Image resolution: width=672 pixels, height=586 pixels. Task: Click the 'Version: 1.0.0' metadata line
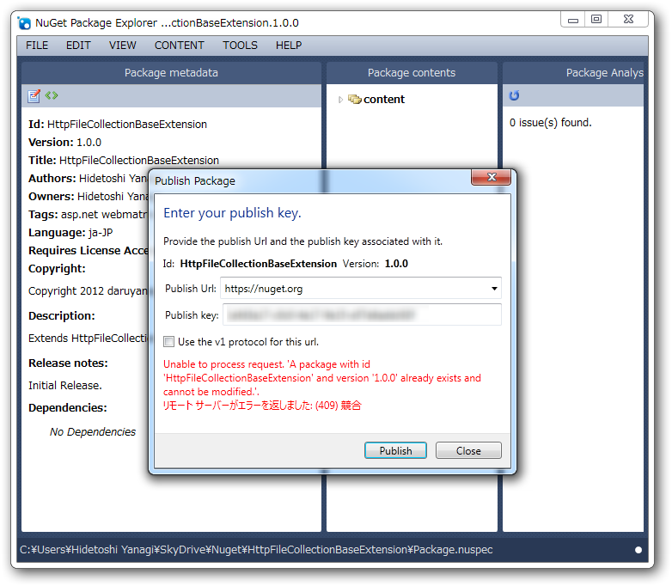pos(64,143)
